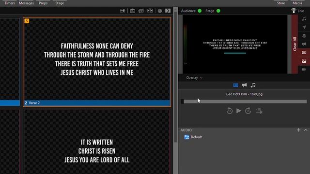
Task: Click the skip forward 15 seconds button
Action: click(x=248, y=111)
